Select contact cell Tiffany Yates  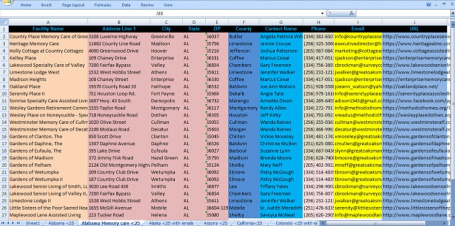(281, 186)
